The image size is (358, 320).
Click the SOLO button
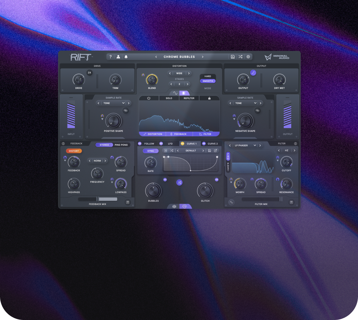click(x=169, y=98)
